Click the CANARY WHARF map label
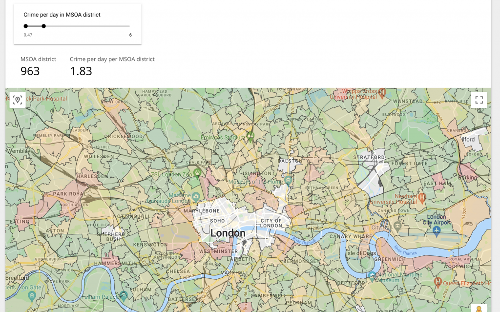 point(351,236)
